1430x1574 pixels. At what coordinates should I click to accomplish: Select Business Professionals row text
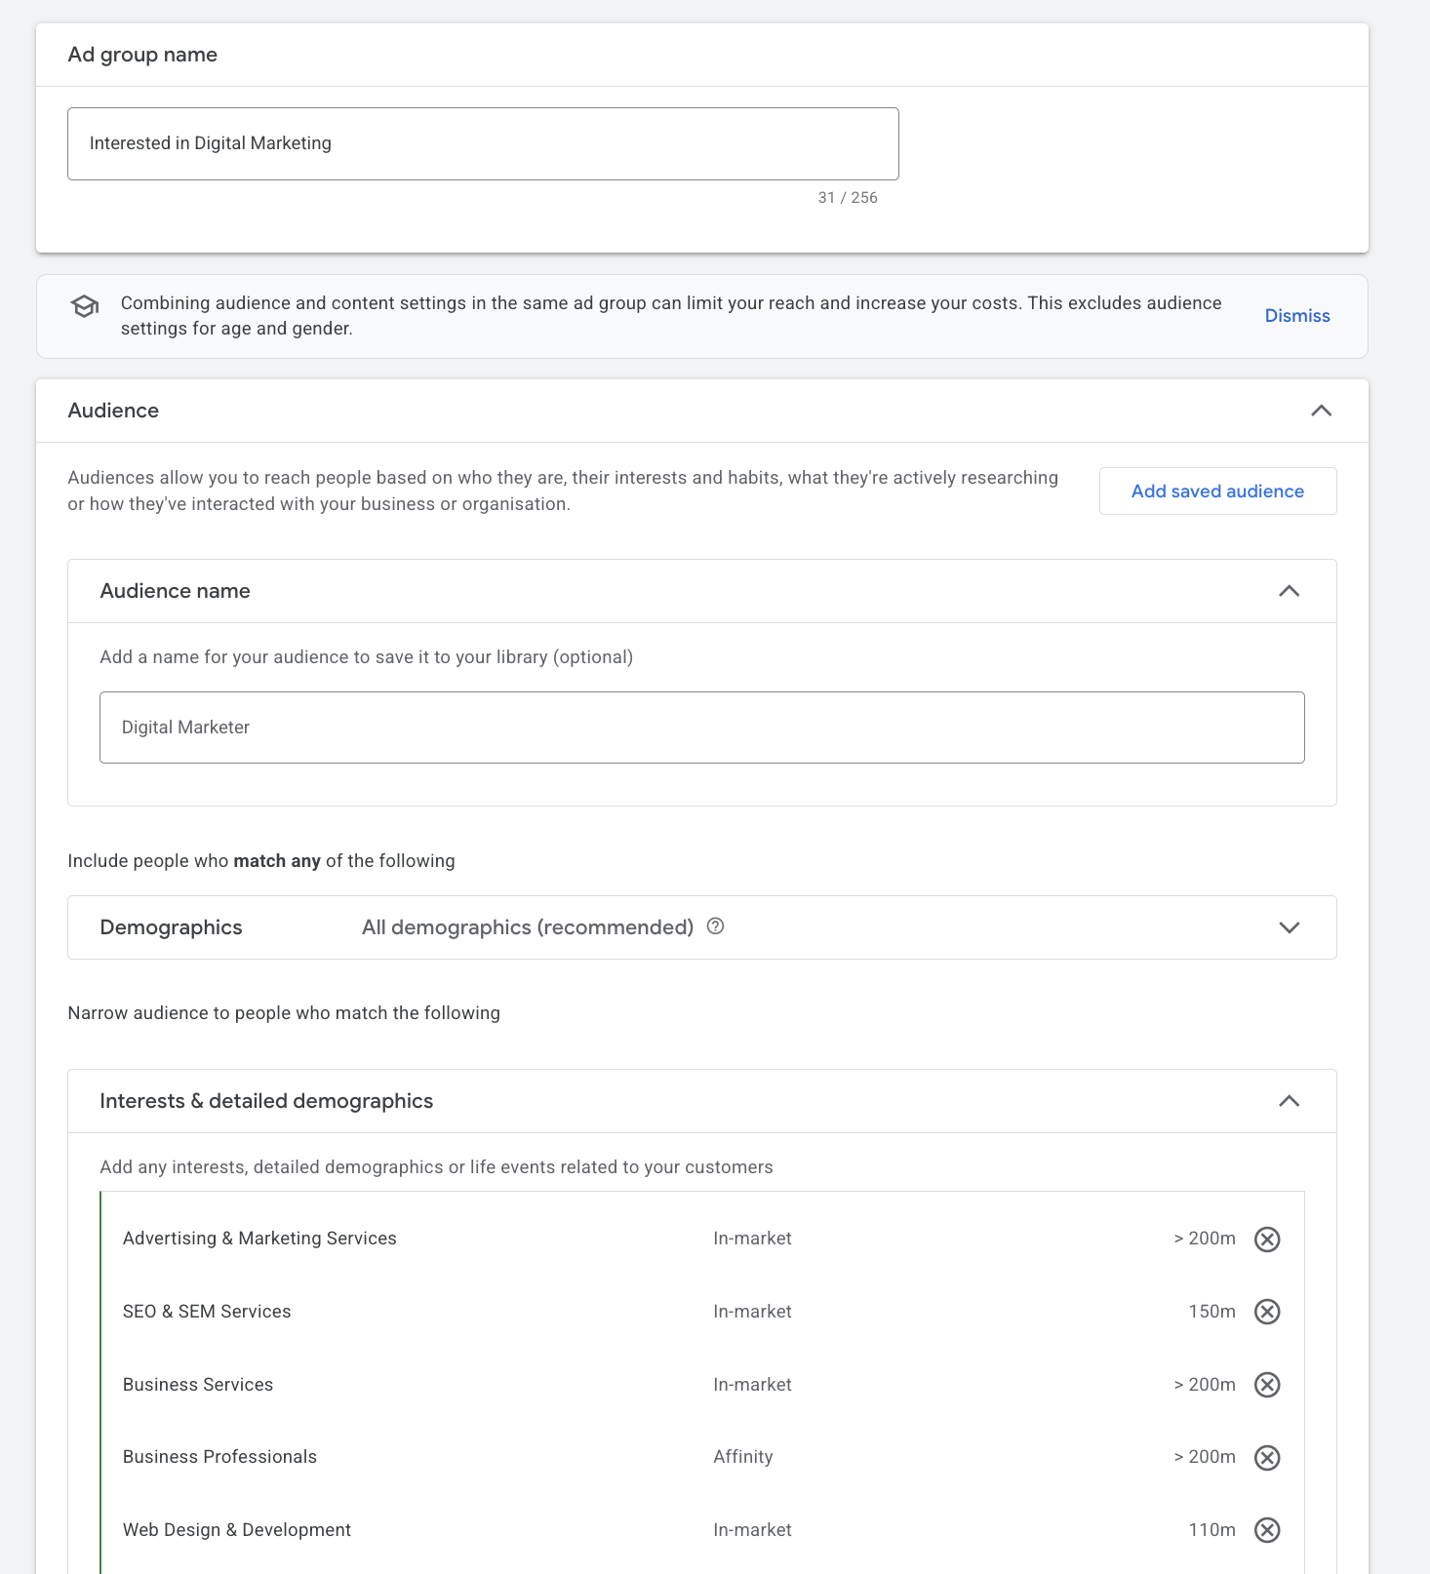tap(219, 1457)
